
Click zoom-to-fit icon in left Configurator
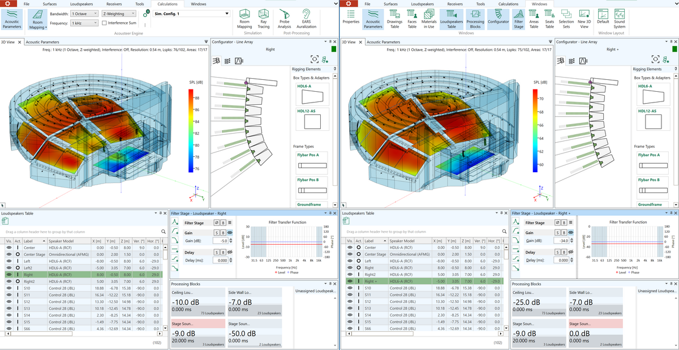coord(314,59)
